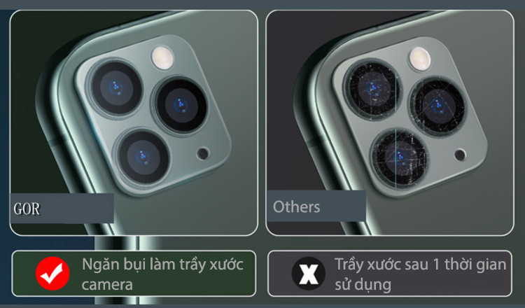The image size is (525, 308).
Task: Click the top-left clean lens on GOR phone
Action: (116, 87)
